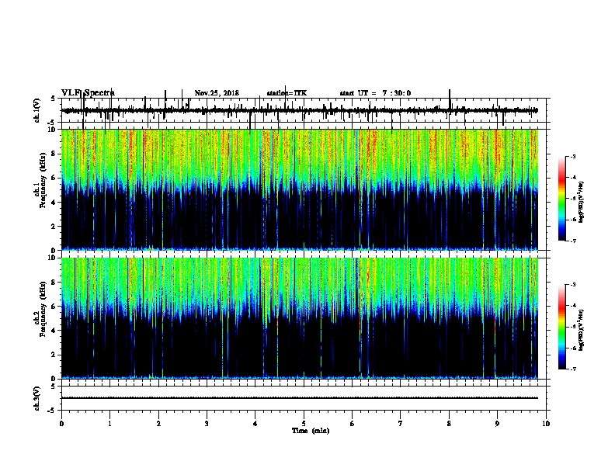Click the "Time (min)" axis title
This screenshot has width=615, height=475.
click(311, 431)
